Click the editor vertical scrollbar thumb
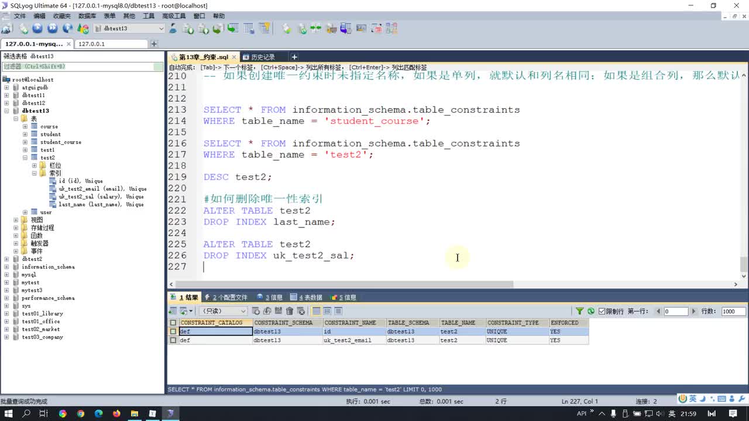 coord(744,264)
